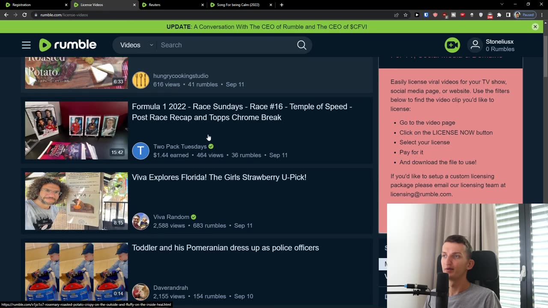
Task: Click the '2,588 views' text
Action: [169, 225]
